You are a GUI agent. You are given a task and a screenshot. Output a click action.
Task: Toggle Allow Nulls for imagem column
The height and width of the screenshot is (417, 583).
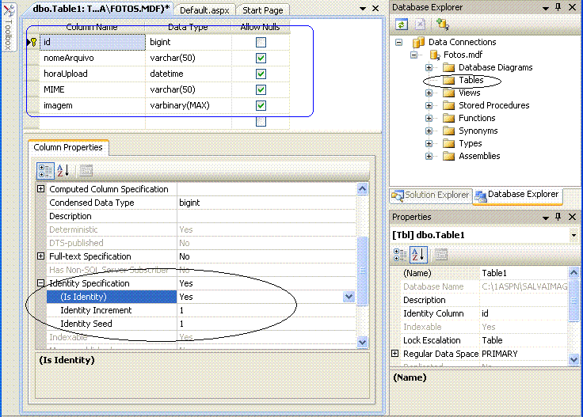coord(261,105)
